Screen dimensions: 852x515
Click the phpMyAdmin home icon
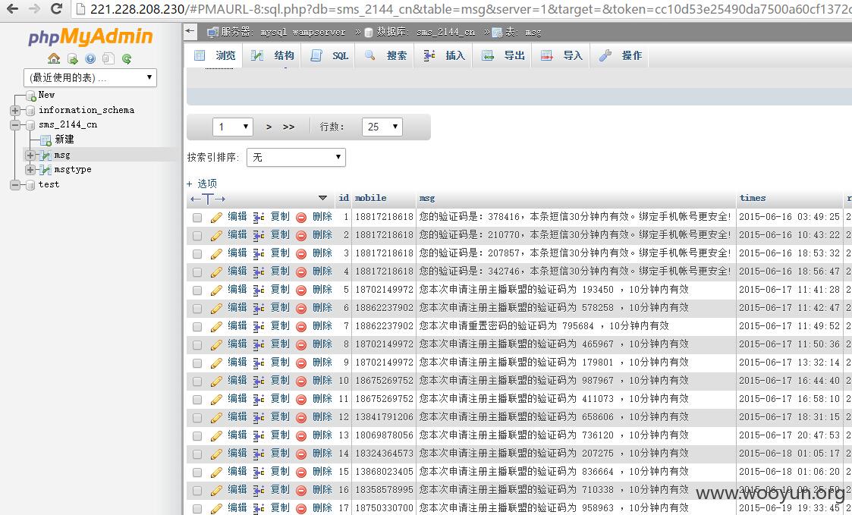(54, 58)
